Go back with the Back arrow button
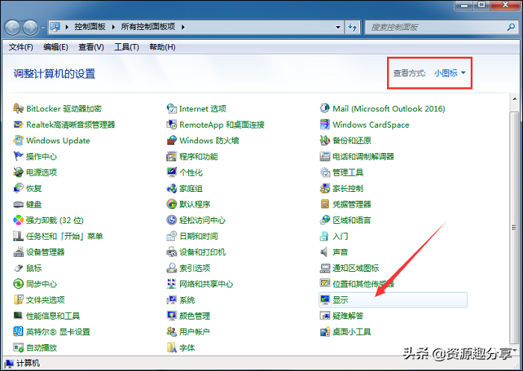Image resolution: width=523 pixels, height=371 pixels. 13,28
